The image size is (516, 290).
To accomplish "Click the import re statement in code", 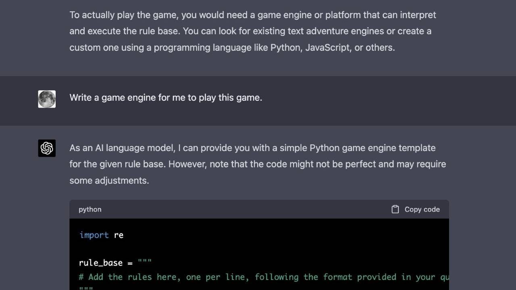I will [x=101, y=235].
